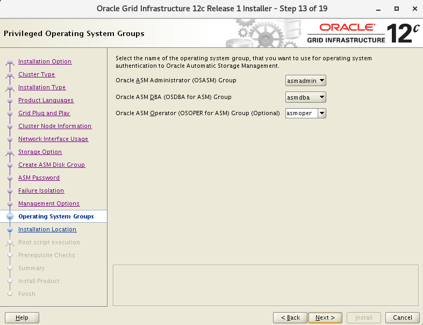Open the OSASM group asmadmin dropdown
This screenshot has height=325, width=423.
[306, 81]
